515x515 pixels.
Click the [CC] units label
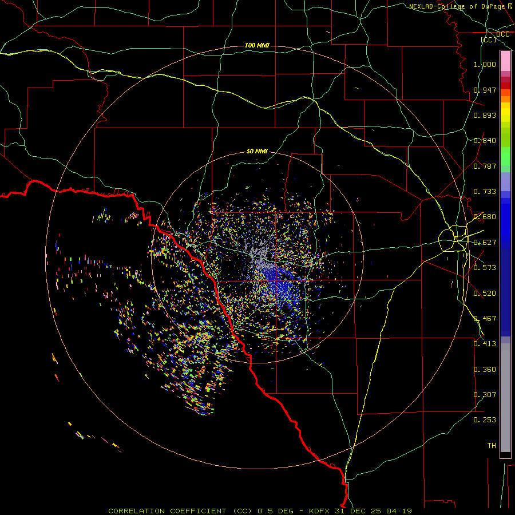point(489,39)
